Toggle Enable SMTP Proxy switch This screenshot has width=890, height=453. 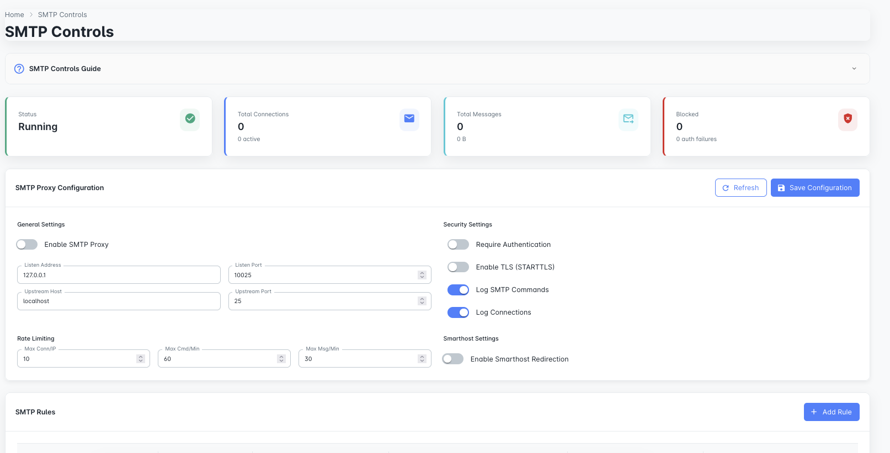tap(27, 245)
